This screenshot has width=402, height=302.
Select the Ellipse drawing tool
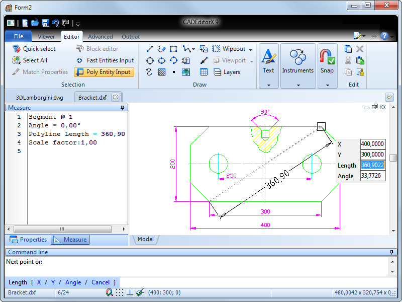[x=161, y=60]
